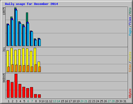133x104 pixels.
Task: Click the 19875 top chart scale value
Action: [x=4, y=11]
